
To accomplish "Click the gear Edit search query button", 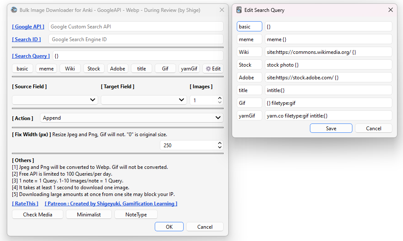I will [213, 69].
